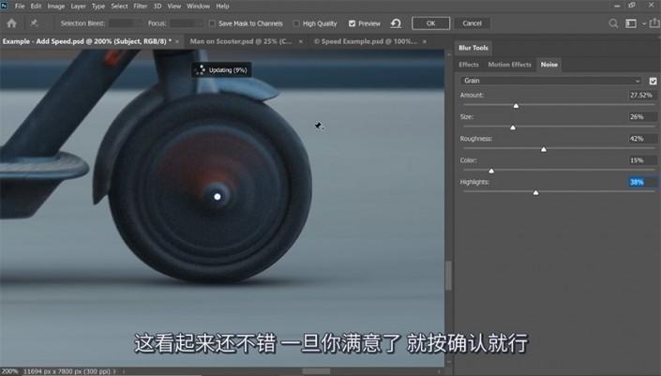This screenshot has width=661, height=376.
Task: Confirm blur with the OK button
Action: click(x=431, y=23)
